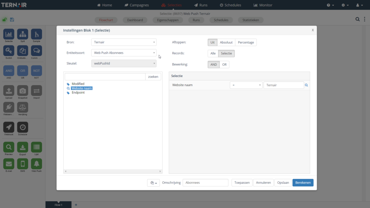
Task: Select the Import block icon
Action: click(36, 91)
